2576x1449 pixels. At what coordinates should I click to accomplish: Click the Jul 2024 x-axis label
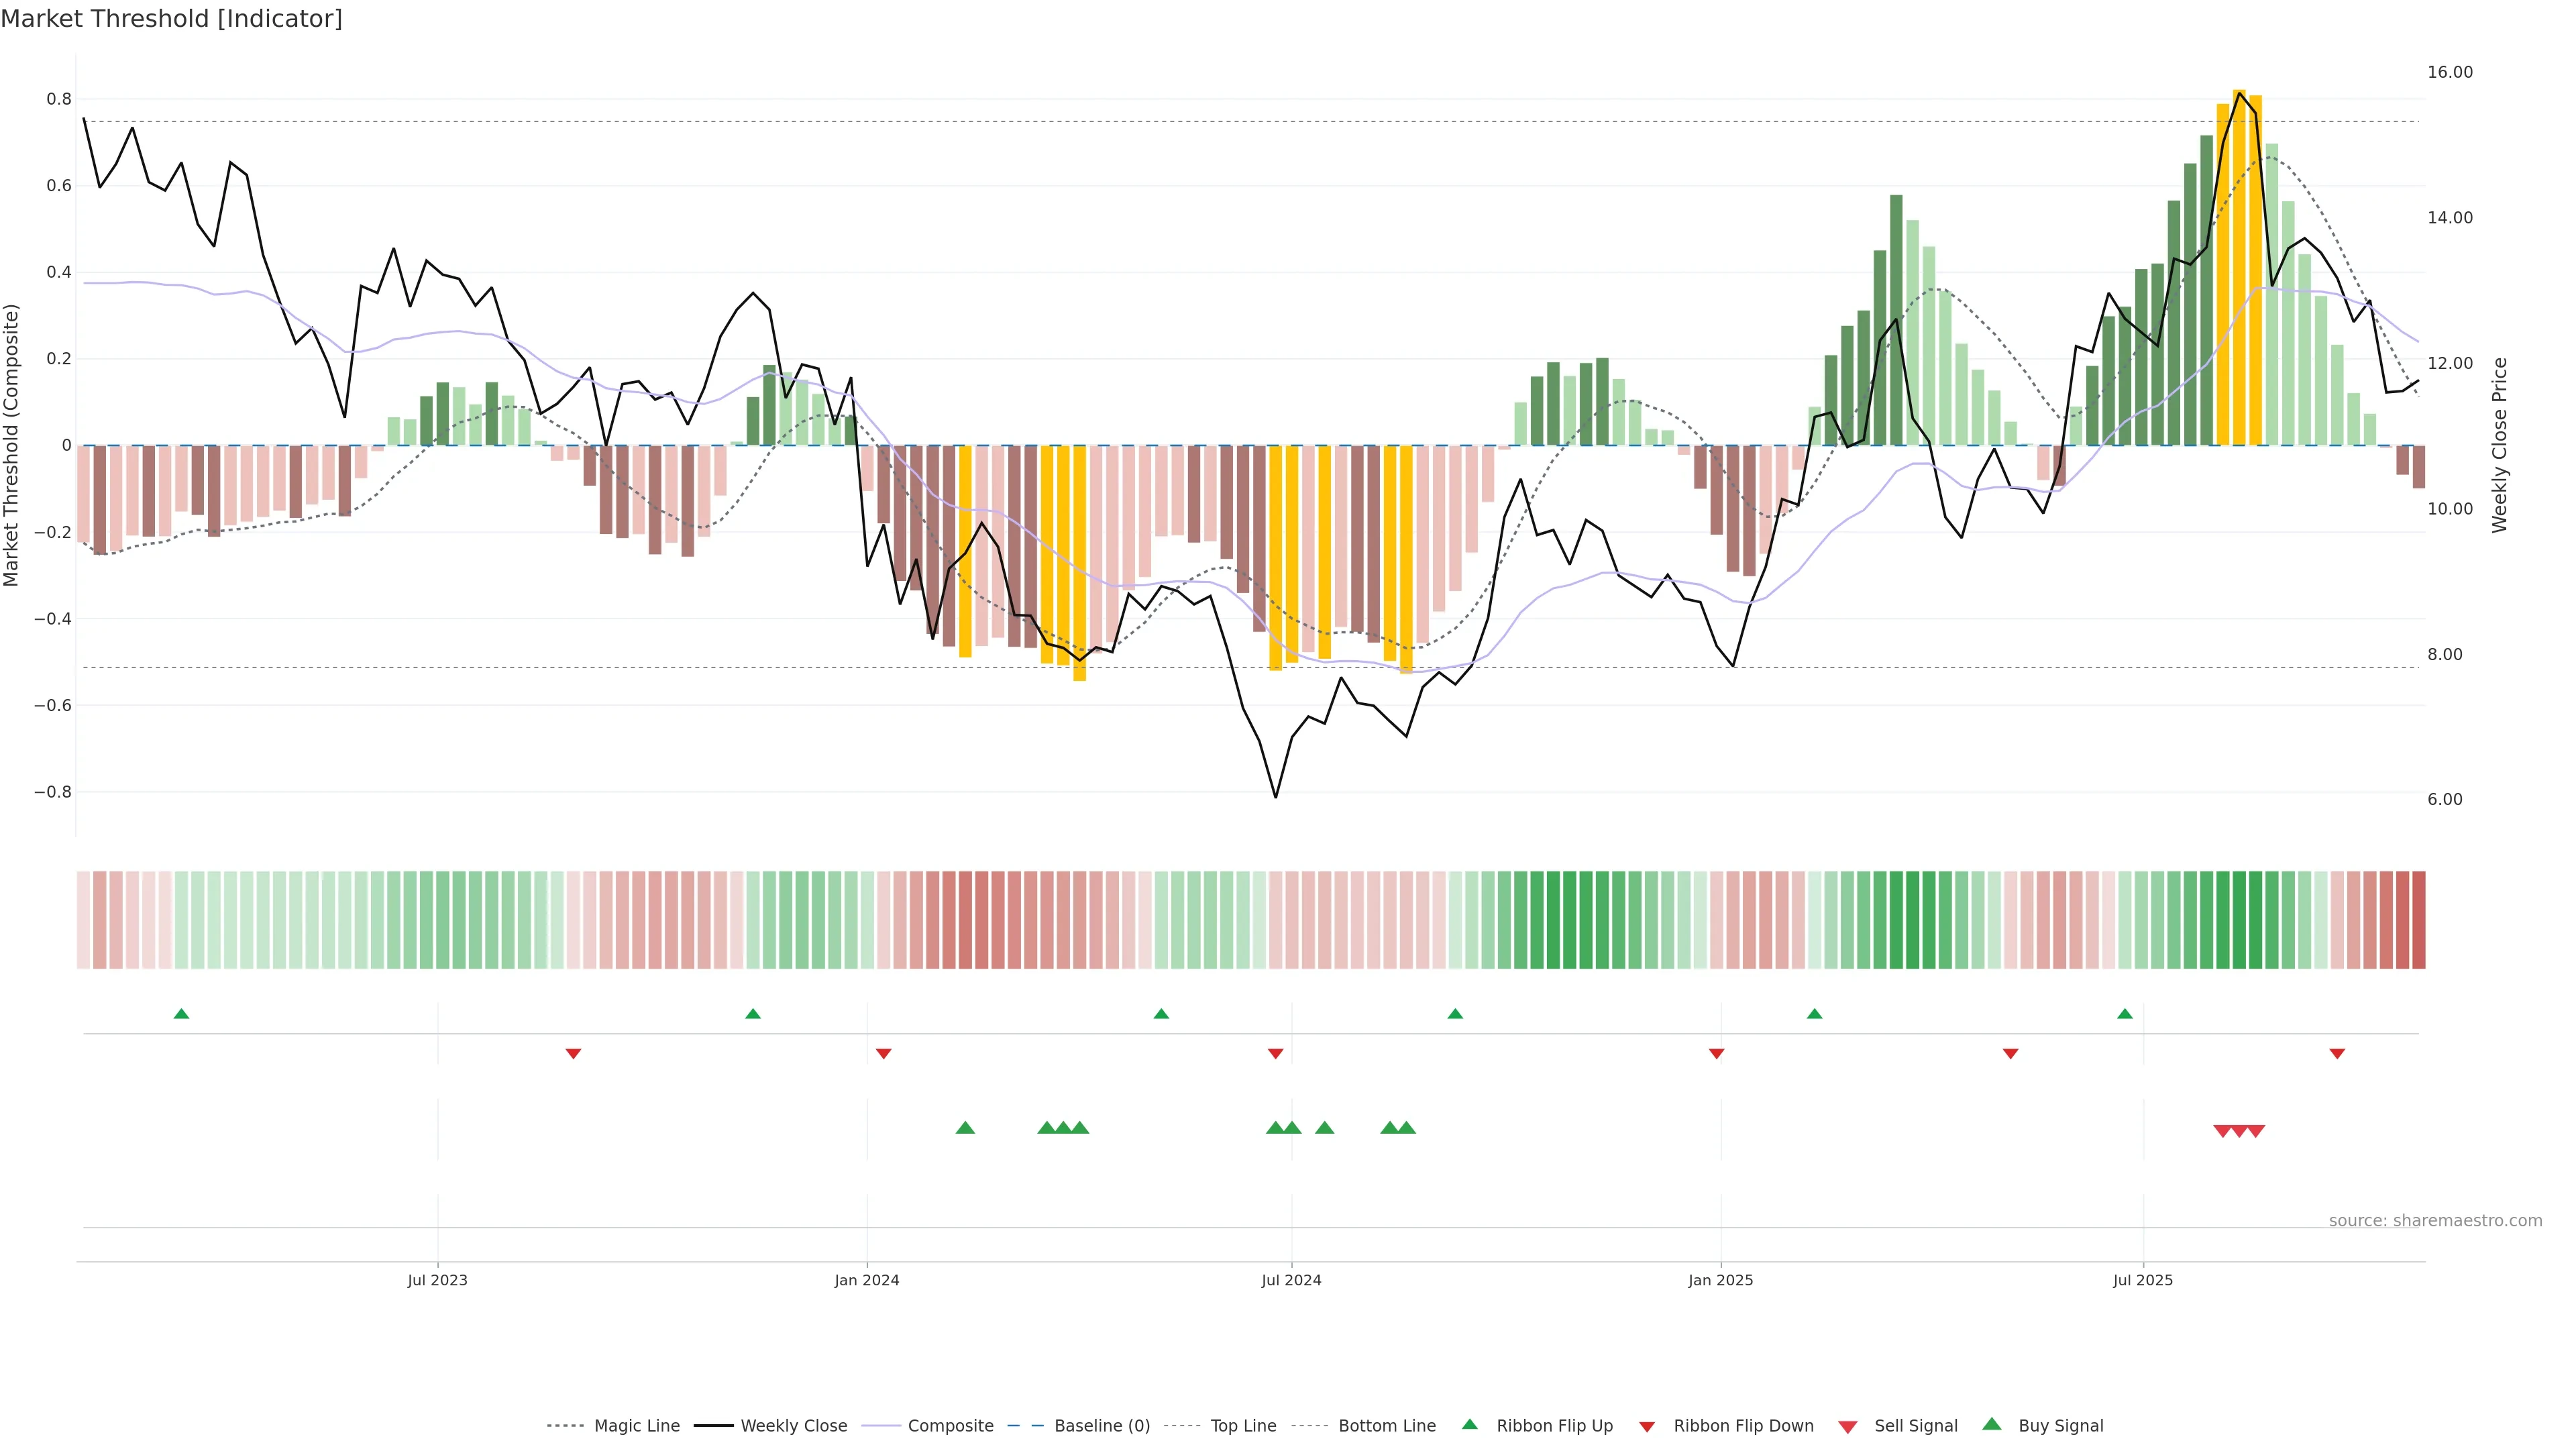pyautogui.click(x=1291, y=1280)
